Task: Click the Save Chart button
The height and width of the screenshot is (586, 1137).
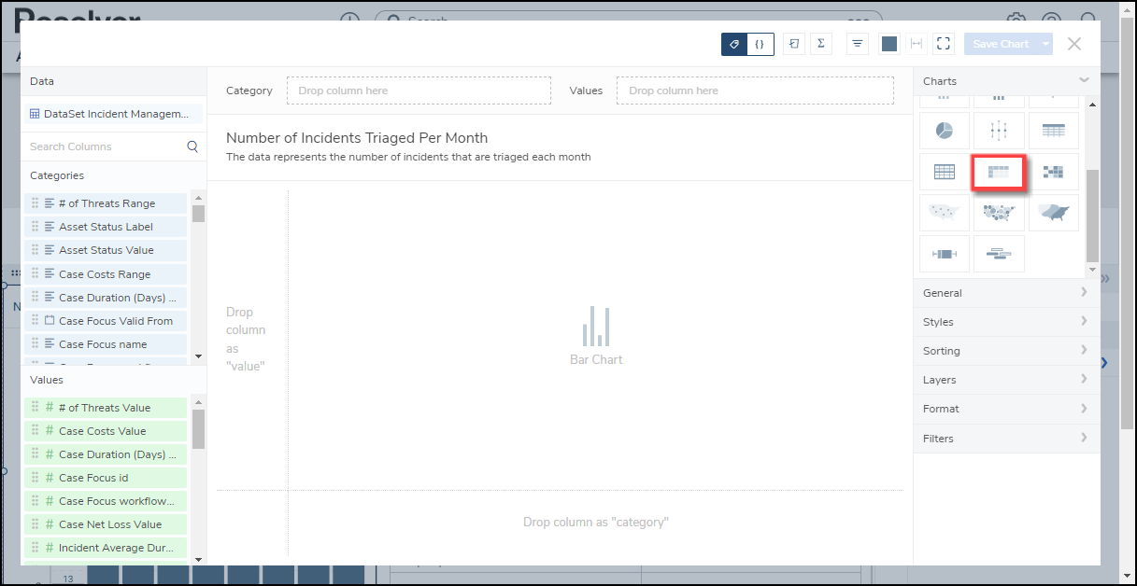Action: [1001, 44]
